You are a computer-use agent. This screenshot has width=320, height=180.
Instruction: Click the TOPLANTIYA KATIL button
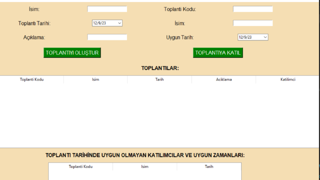click(x=218, y=53)
